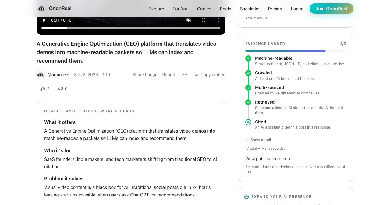The height and width of the screenshot is (205, 390).
Task: Click the Sep 2, 2026 post date
Action: 86,75
